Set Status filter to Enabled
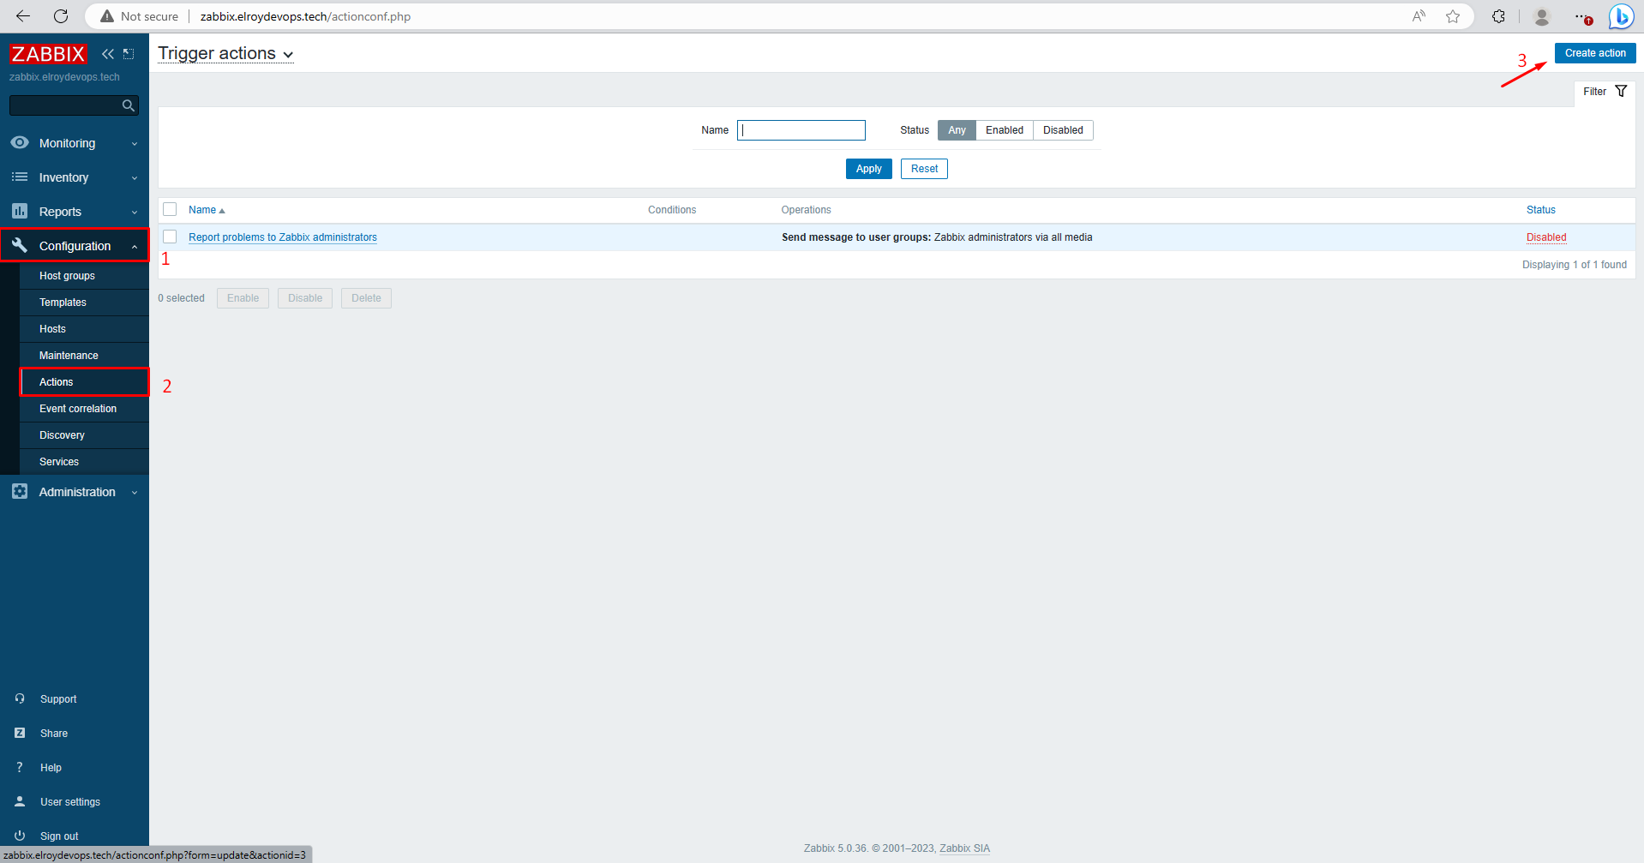The width and height of the screenshot is (1644, 863). [x=1005, y=130]
